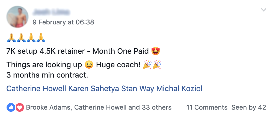The height and width of the screenshot is (115, 273).
Task: Click the red heart Love reaction icon
Action: coord(19,107)
